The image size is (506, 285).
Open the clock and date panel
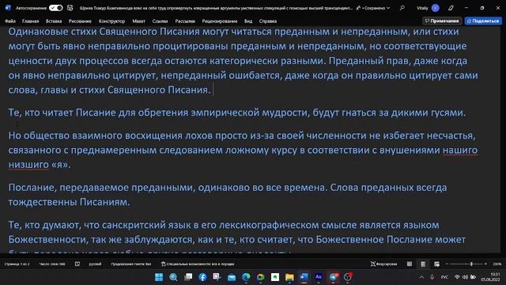[490, 277]
